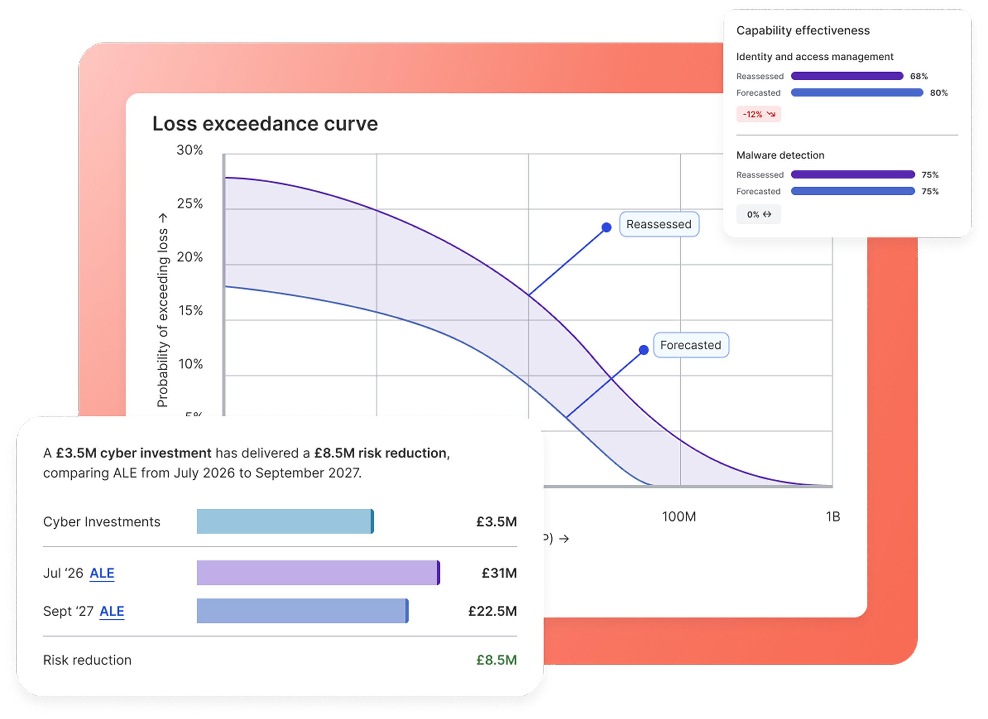Click the '£3.5M cyber investment' summary text
This screenshot has width=988, height=719.
click(x=134, y=453)
